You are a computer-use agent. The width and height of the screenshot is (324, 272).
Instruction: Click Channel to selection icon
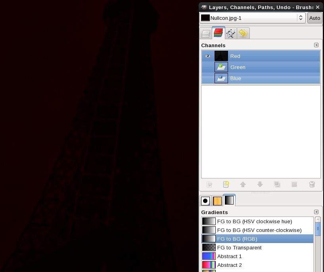294,184
